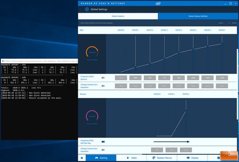Open the Gaming section
This screenshot has height=162, width=239.
coord(101,158)
